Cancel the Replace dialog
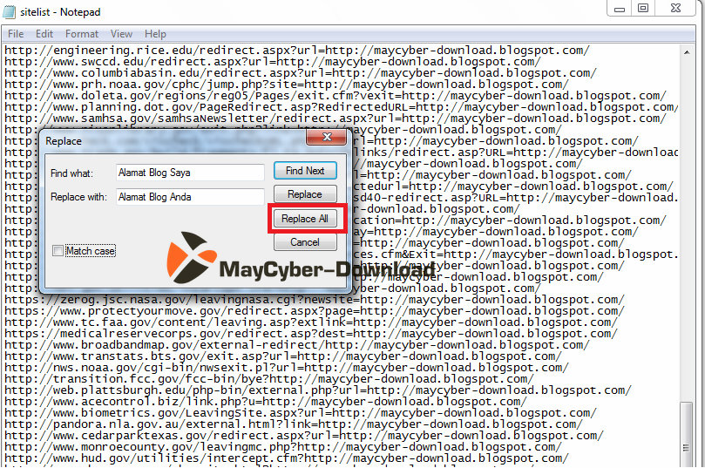 (305, 242)
